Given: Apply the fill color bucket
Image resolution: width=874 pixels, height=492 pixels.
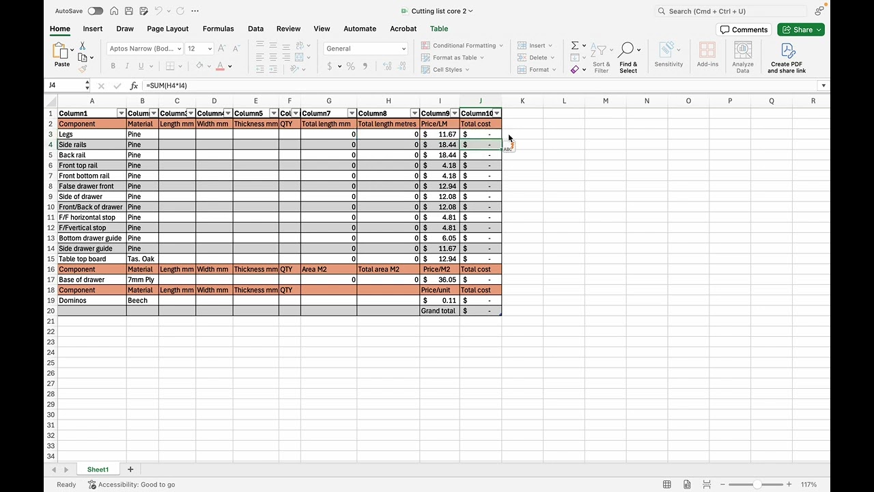Looking at the screenshot, I should coord(199,66).
